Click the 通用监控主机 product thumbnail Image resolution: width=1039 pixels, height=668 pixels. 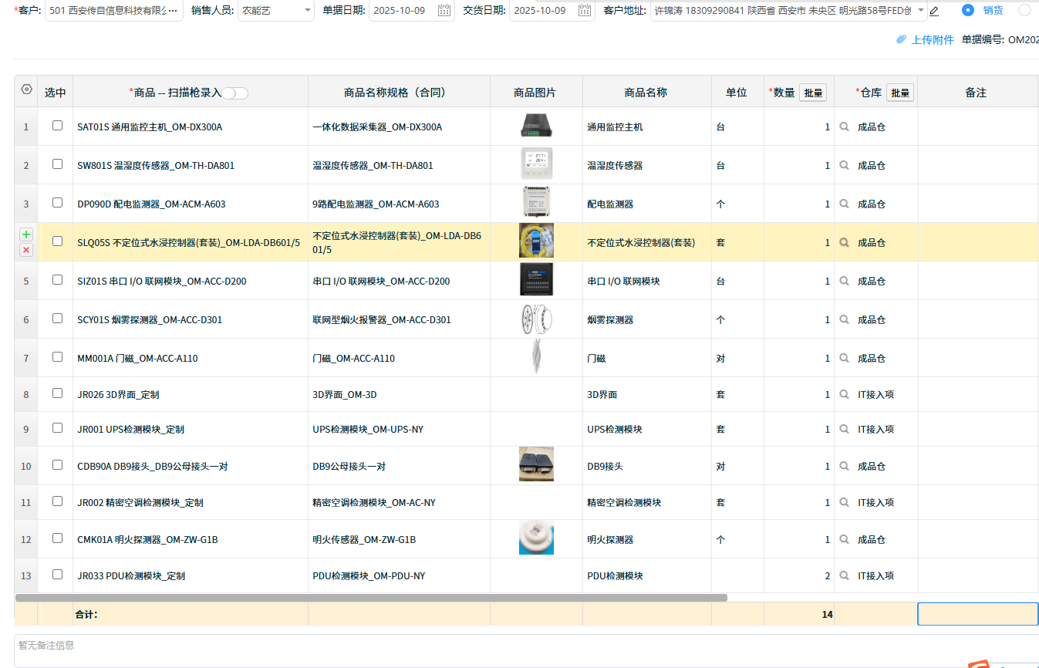click(536, 126)
